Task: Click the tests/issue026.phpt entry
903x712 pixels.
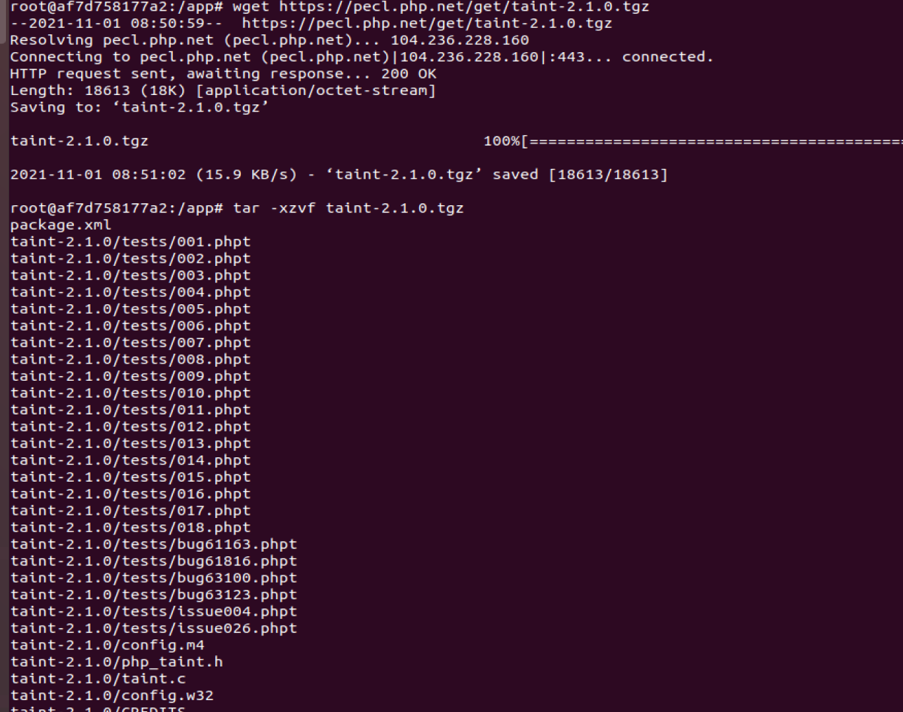Action: click(154, 629)
